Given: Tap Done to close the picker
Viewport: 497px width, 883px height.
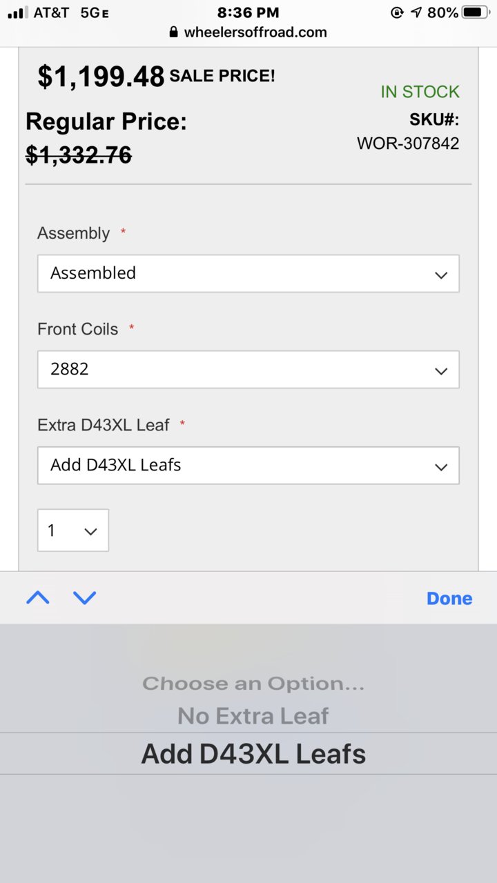Looking at the screenshot, I should 449,598.
